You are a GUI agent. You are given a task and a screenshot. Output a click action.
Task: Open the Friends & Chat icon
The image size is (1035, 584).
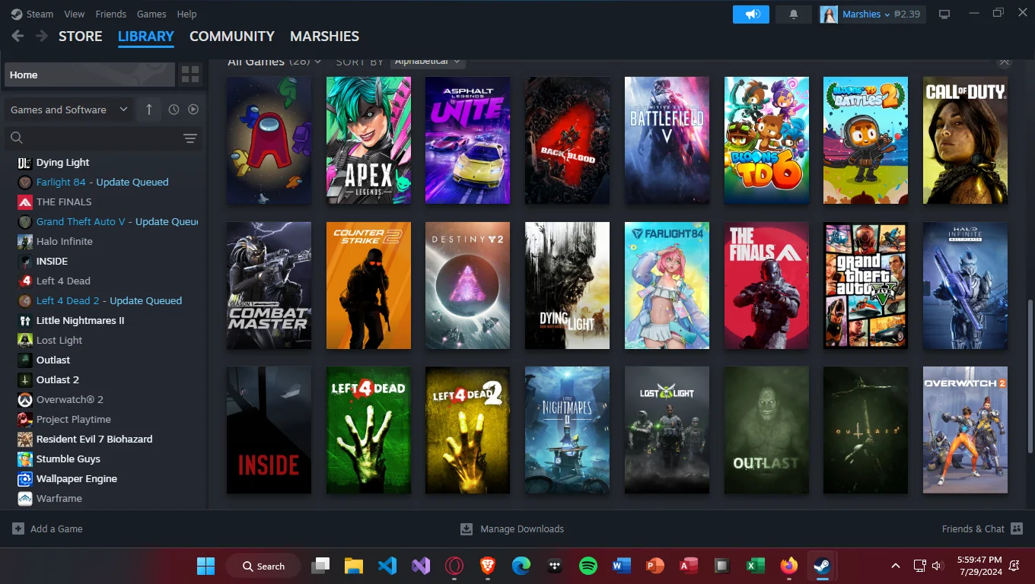coord(1017,528)
